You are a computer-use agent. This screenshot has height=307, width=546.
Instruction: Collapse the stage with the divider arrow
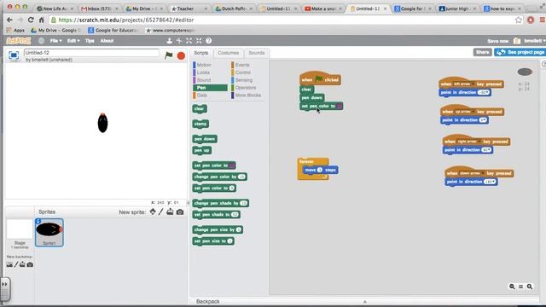coord(189,203)
